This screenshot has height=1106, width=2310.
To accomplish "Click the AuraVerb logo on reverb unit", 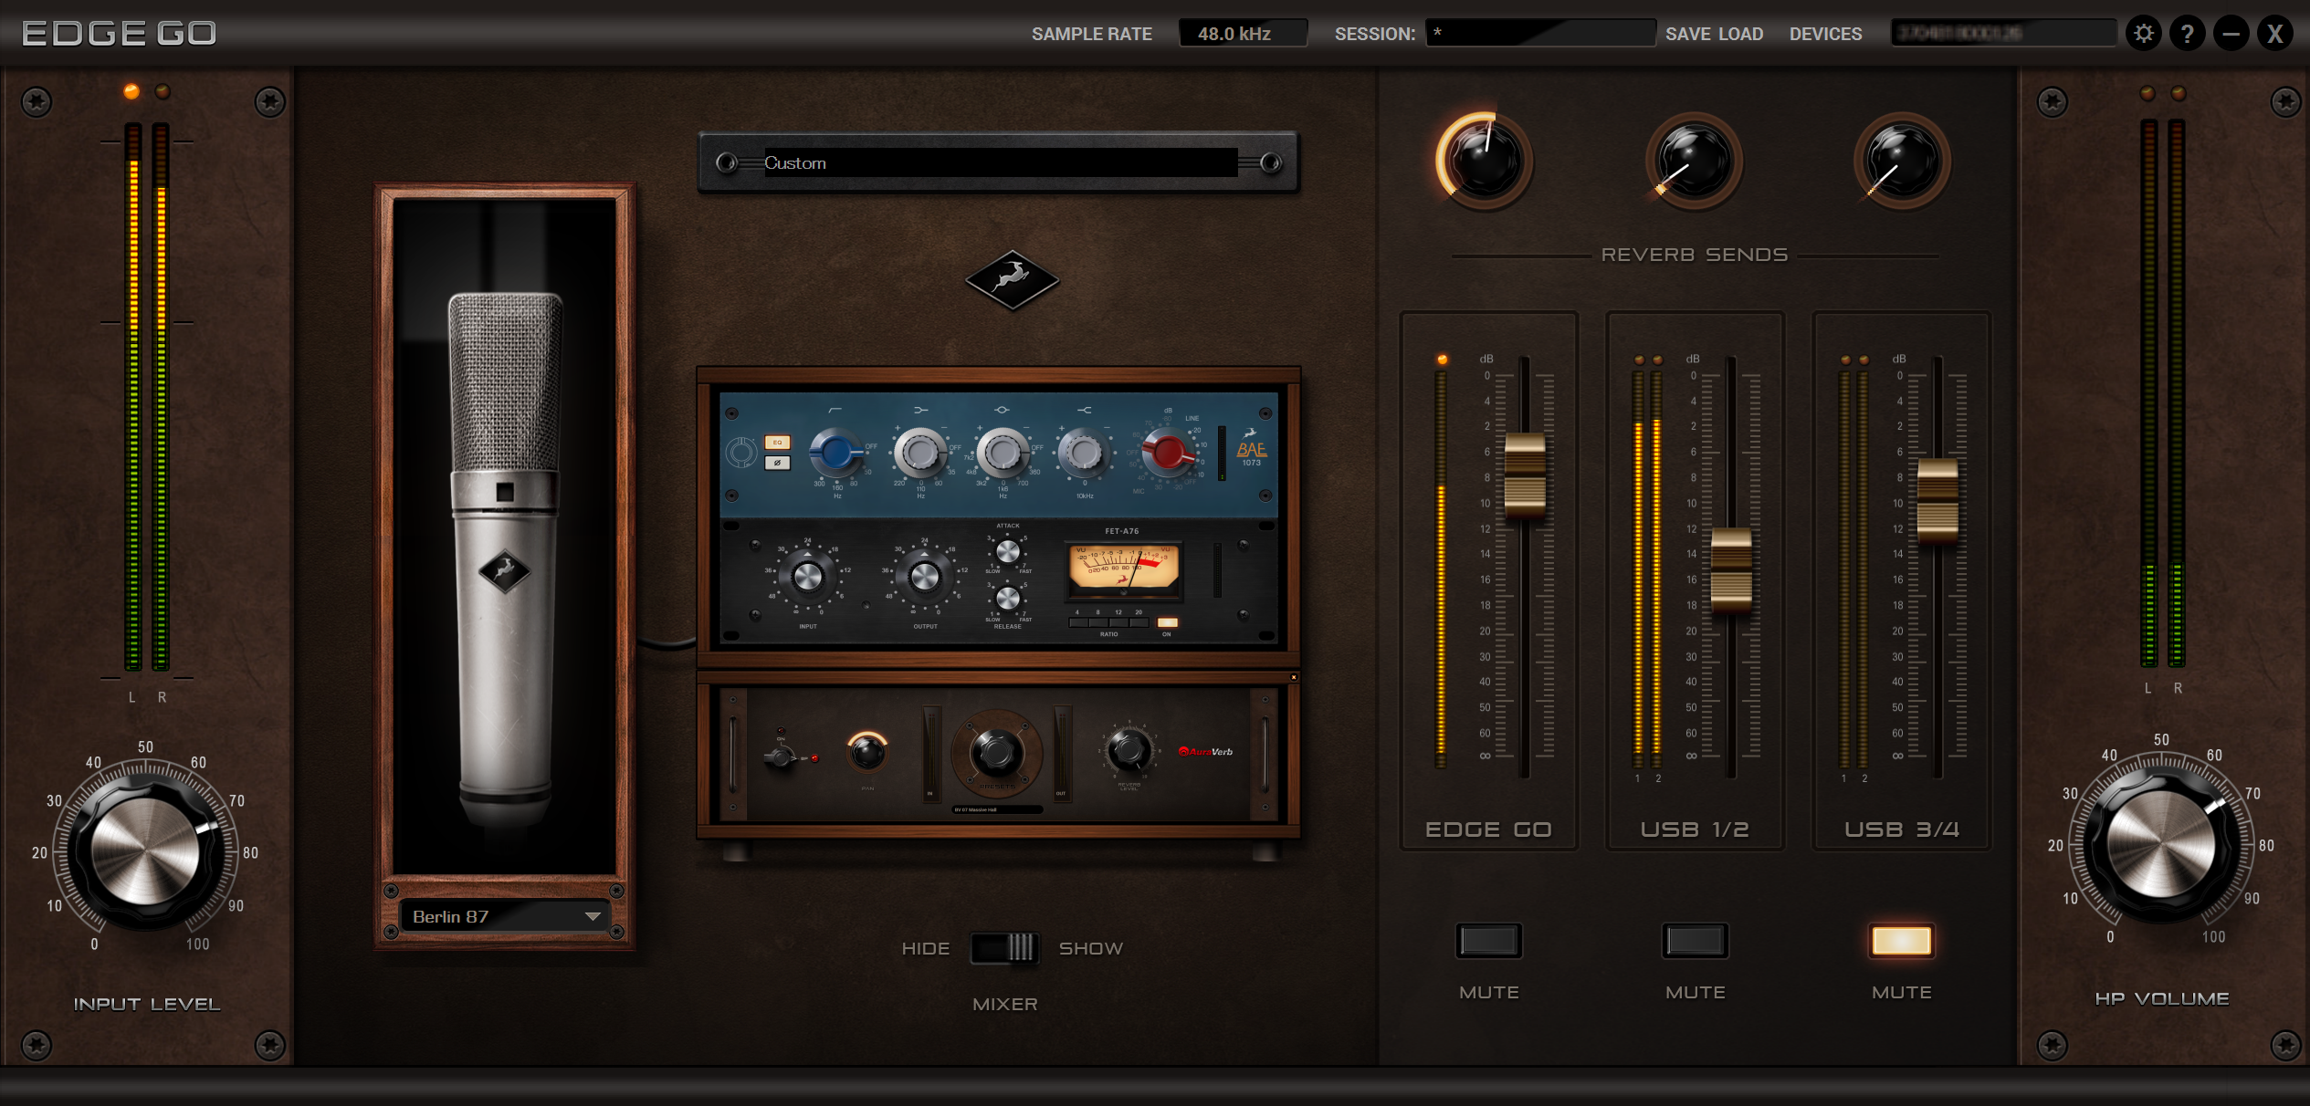I will point(1206,752).
